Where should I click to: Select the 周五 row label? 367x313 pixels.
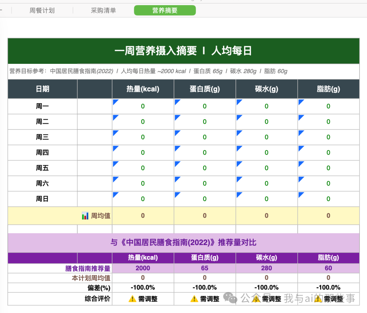click(42, 168)
